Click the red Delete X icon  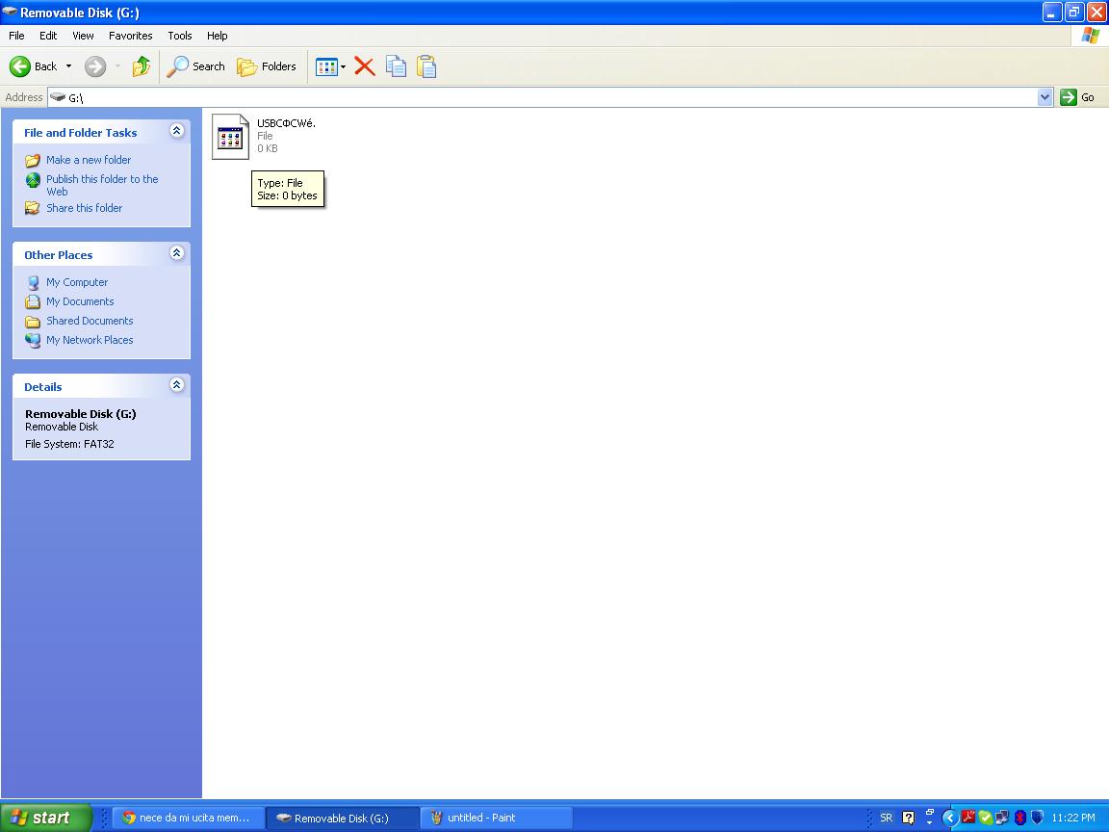point(364,66)
